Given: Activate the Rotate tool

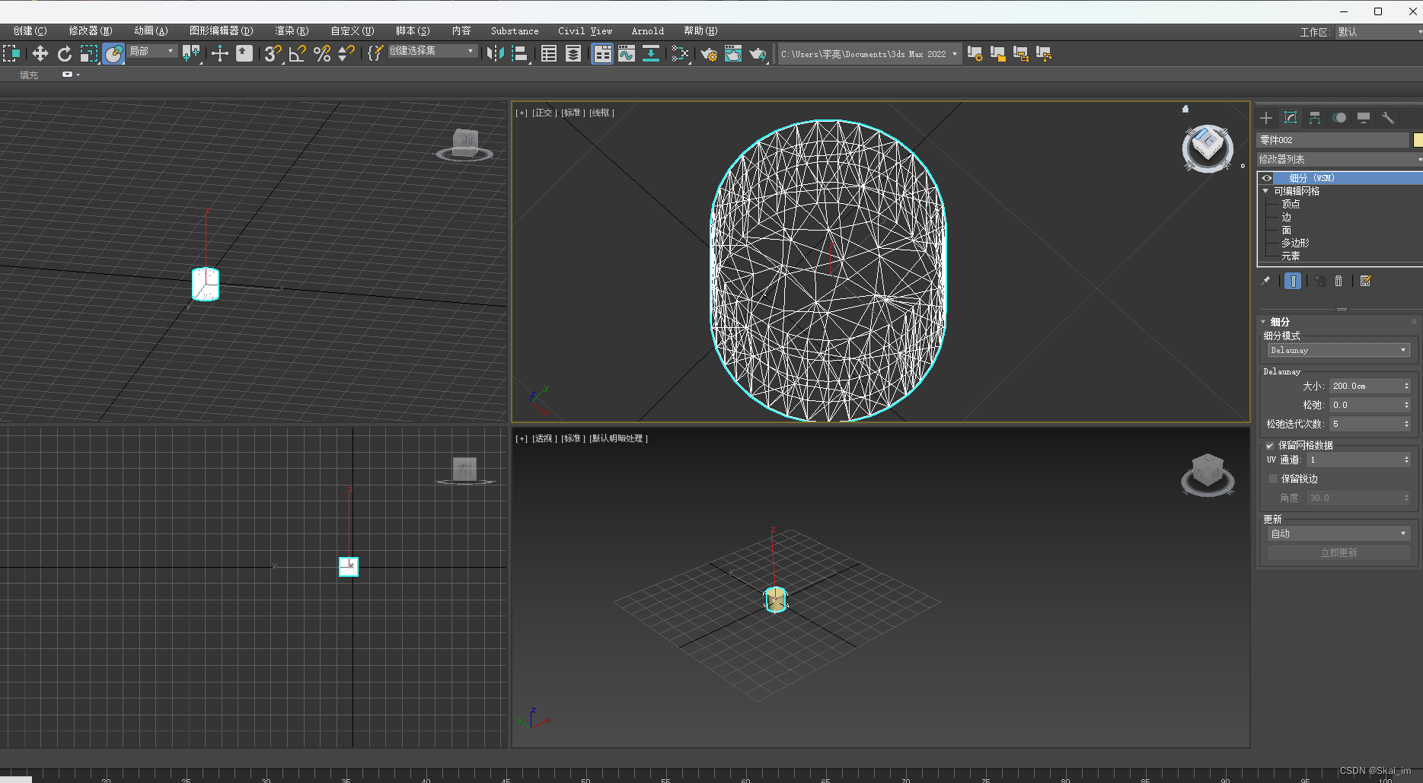Looking at the screenshot, I should click(x=65, y=53).
